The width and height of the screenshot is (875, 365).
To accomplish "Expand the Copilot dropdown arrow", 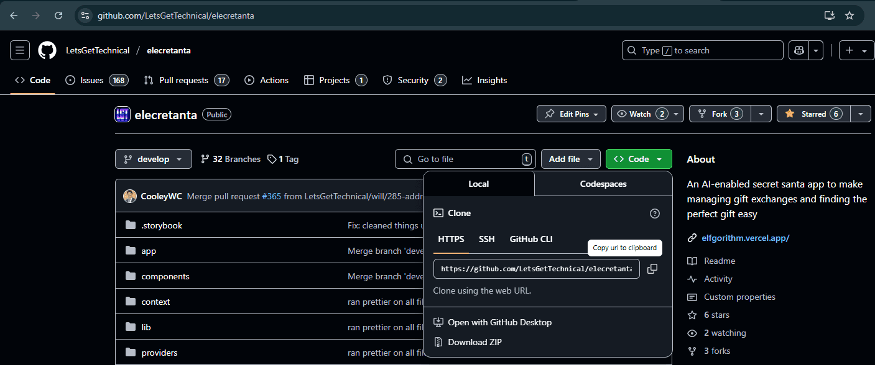I will (815, 50).
